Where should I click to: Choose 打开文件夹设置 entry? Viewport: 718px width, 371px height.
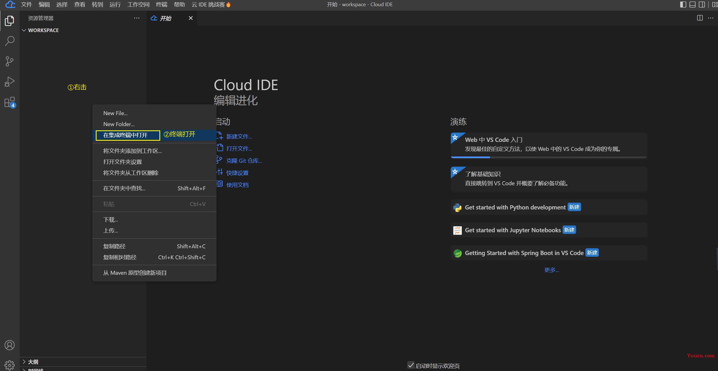coord(154,162)
